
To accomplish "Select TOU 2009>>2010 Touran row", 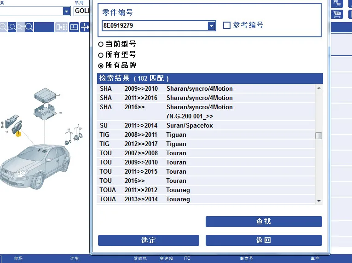I will [206, 162].
